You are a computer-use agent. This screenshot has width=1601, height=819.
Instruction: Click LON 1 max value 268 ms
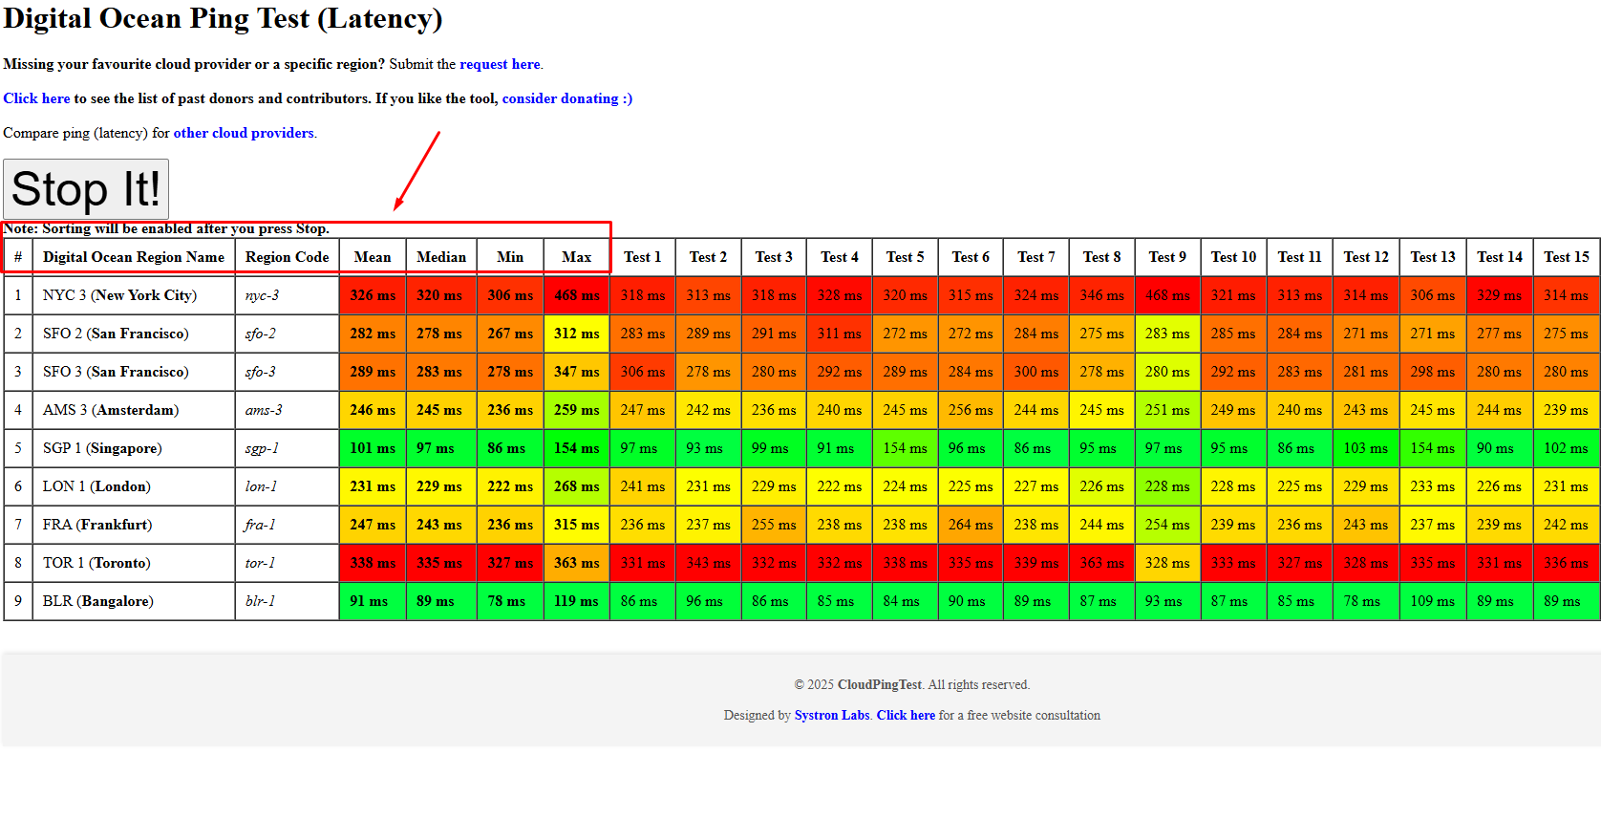(577, 486)
